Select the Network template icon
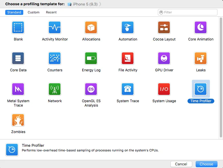This screenshot has width=223, height=168. coord(55,89)
